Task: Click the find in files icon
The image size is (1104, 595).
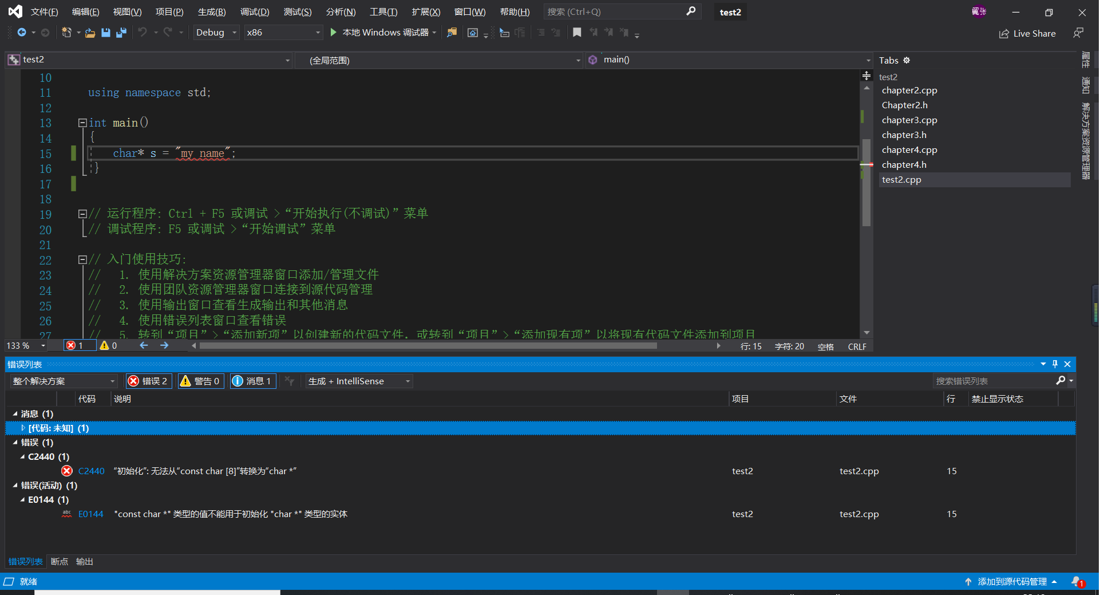Action: (x=452, y=33)
